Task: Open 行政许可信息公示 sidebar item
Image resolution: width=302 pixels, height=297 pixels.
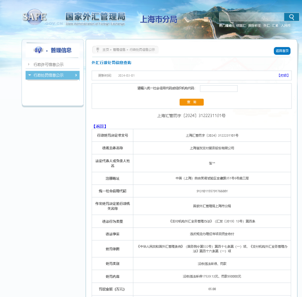Action: click(x=49, y=65)
